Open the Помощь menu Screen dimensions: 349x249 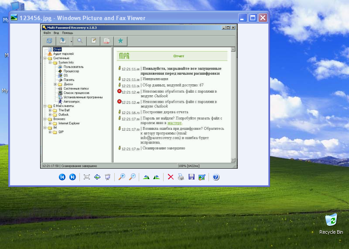tap(68, 33)
